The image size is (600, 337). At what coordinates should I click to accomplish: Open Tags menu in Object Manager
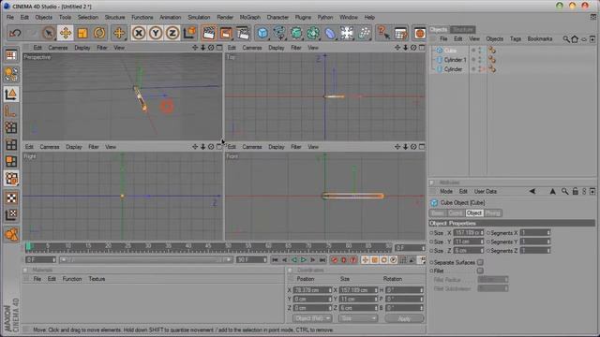click(x=516, y=39)
